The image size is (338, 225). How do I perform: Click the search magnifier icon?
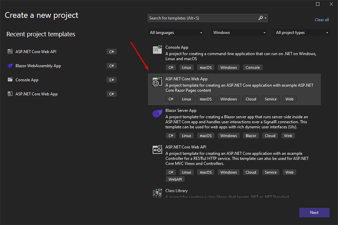261,18
